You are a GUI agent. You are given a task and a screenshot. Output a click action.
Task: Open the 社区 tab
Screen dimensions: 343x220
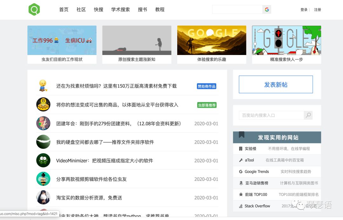tap(81, 10)
